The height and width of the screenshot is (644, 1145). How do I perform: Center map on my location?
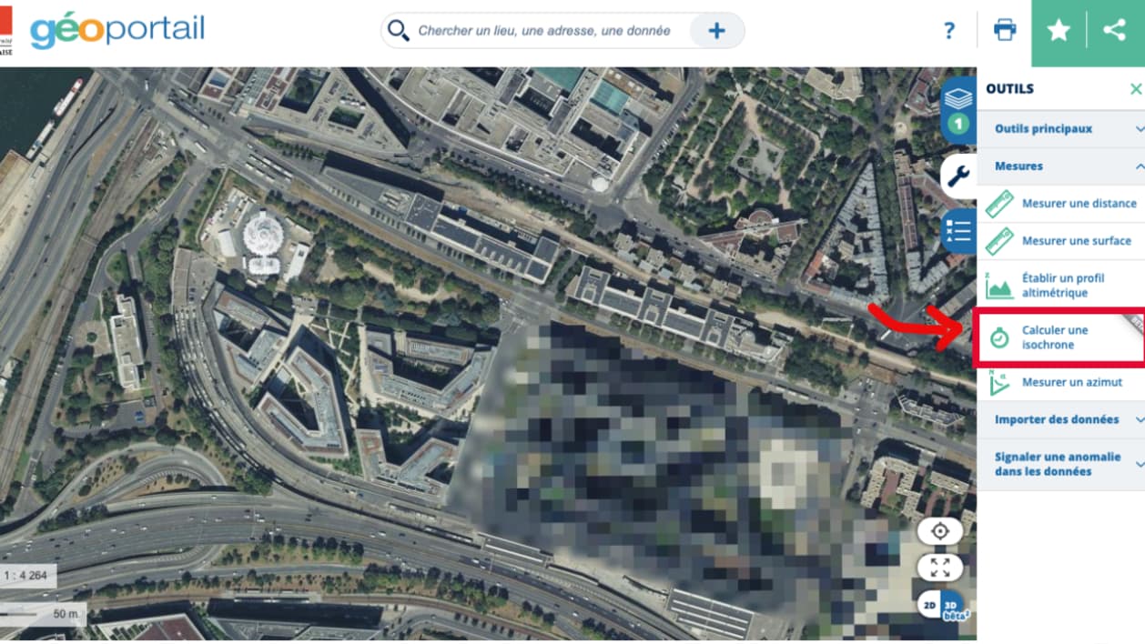tap(940, 531)
